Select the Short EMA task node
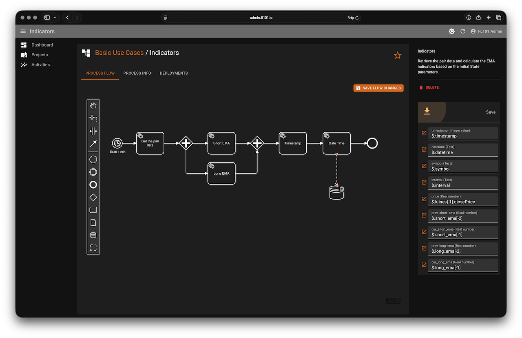Image resolution: width=522 pixels, height=338 pixels. click(x=221, y=143)
